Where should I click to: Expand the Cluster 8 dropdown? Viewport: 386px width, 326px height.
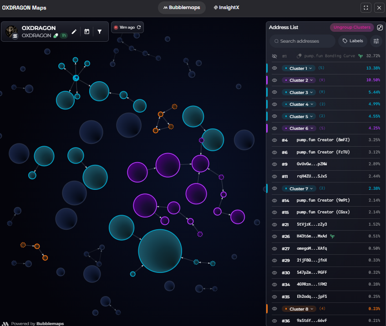(300, 309)
